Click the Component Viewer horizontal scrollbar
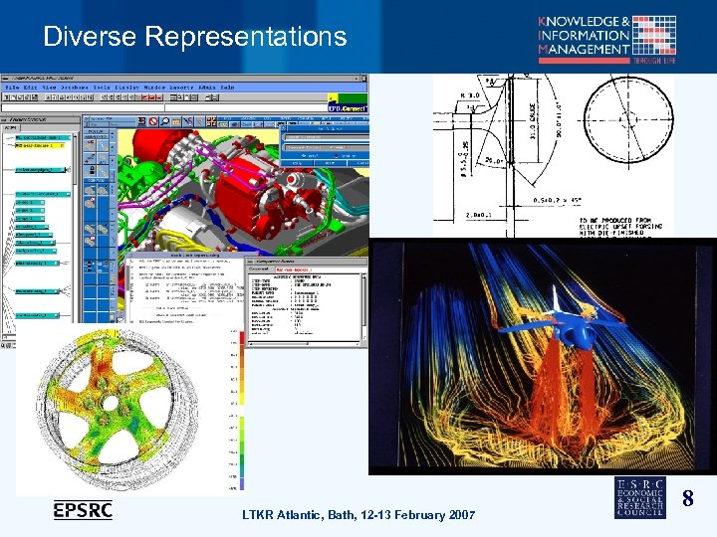 [x=304, y=343]
